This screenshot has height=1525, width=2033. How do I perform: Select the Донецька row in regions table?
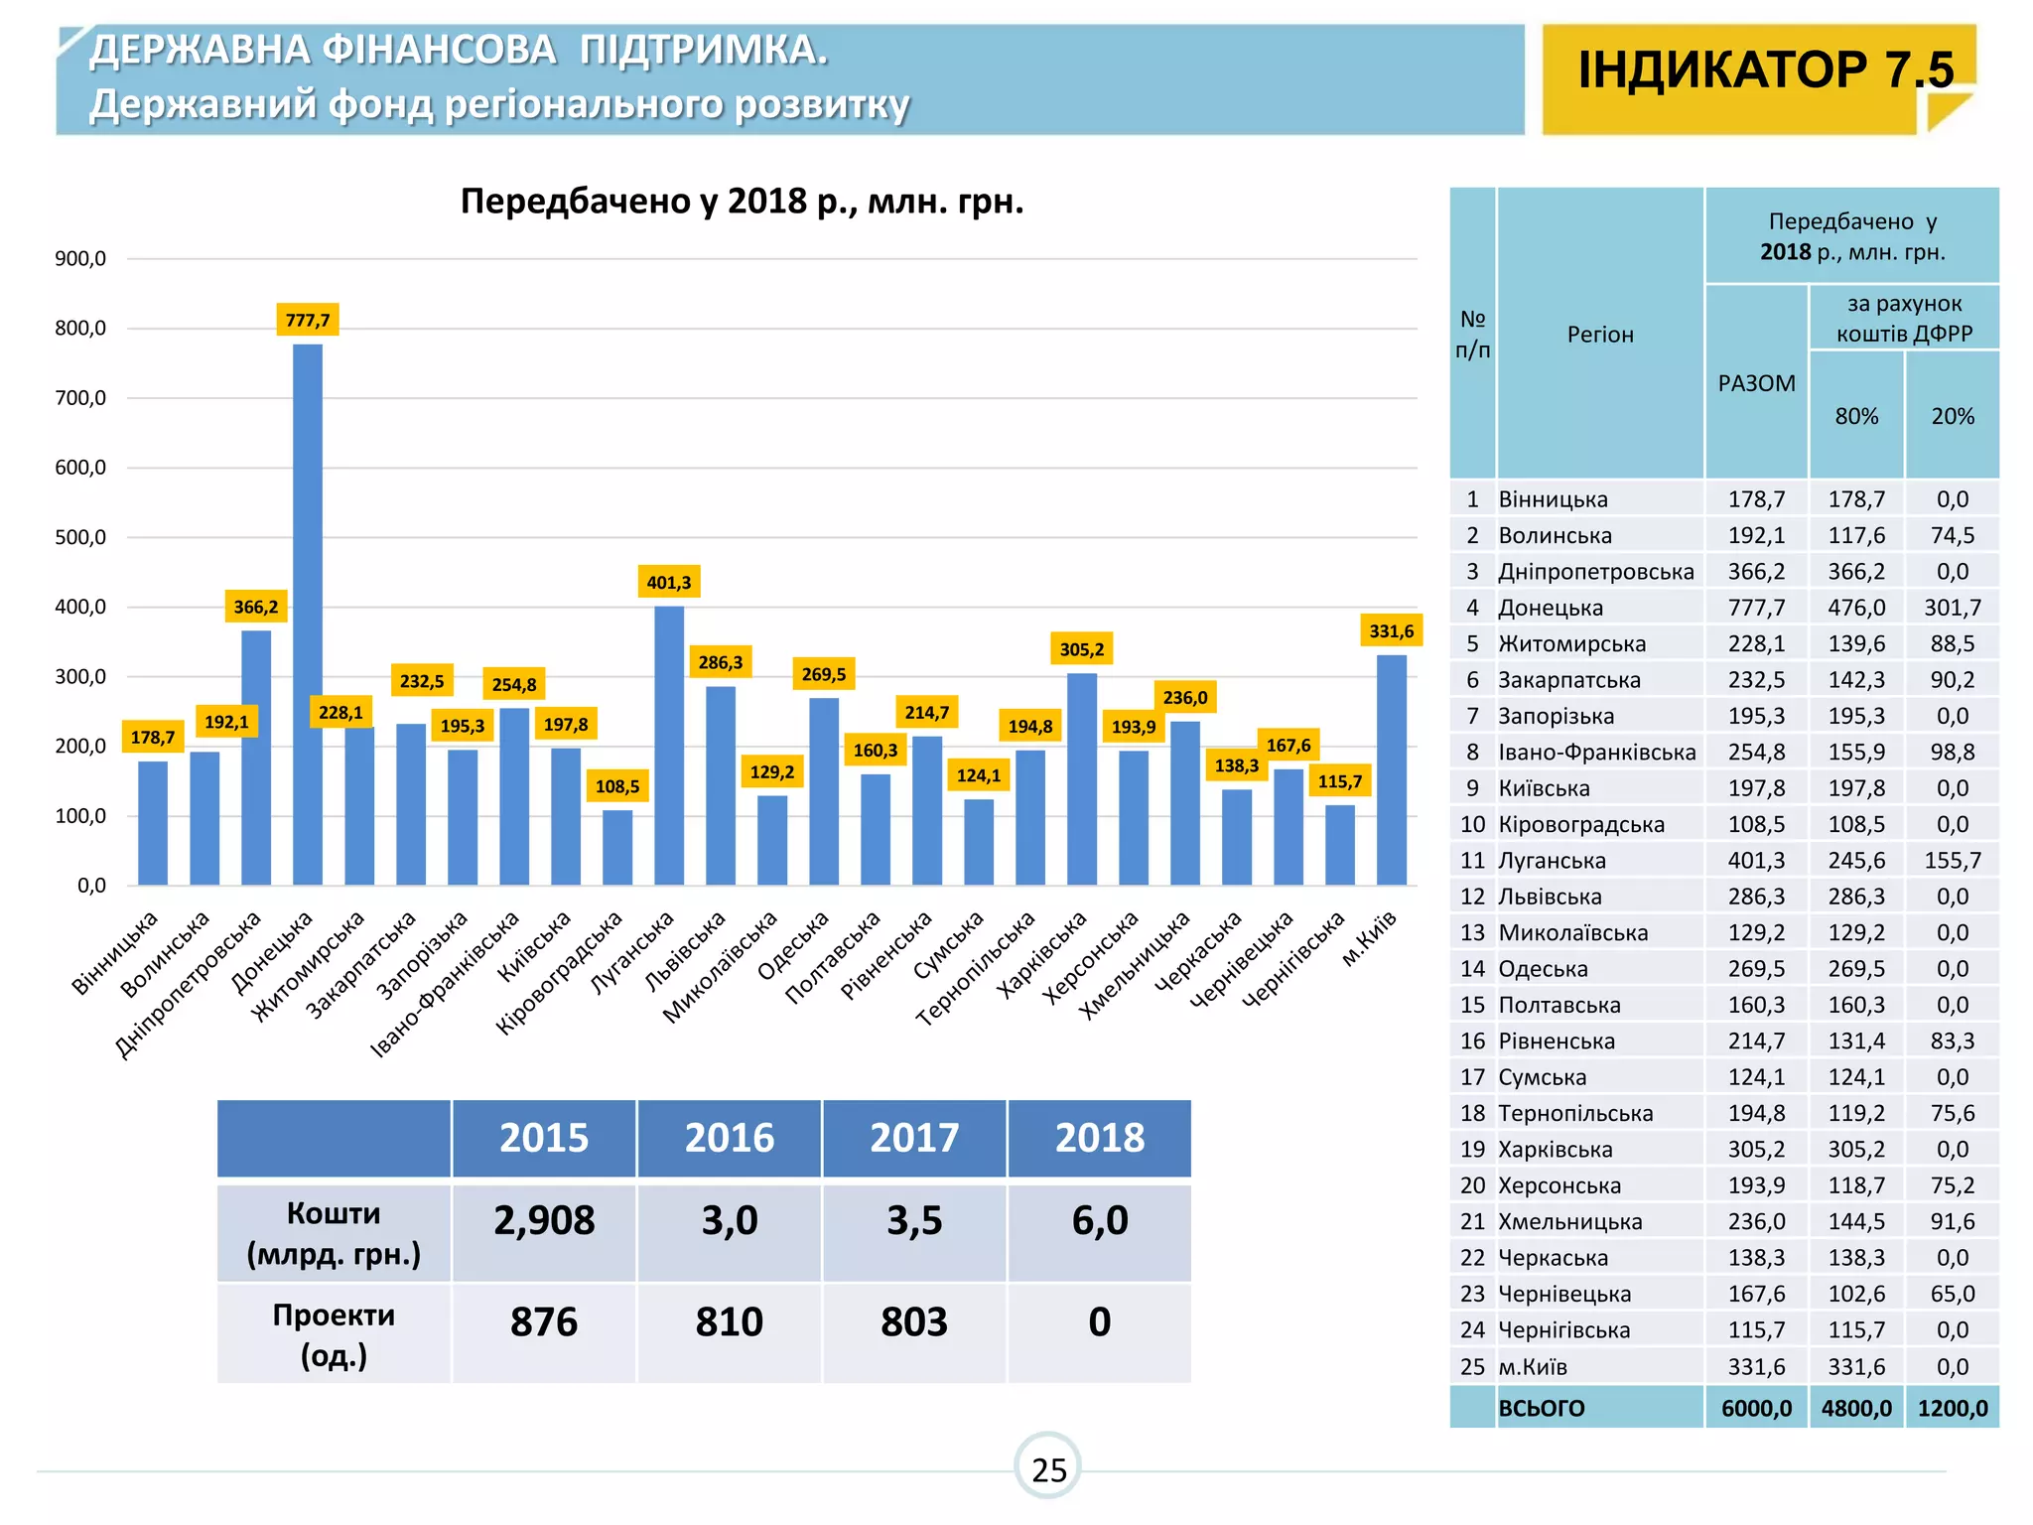[x=1551, y=608]
